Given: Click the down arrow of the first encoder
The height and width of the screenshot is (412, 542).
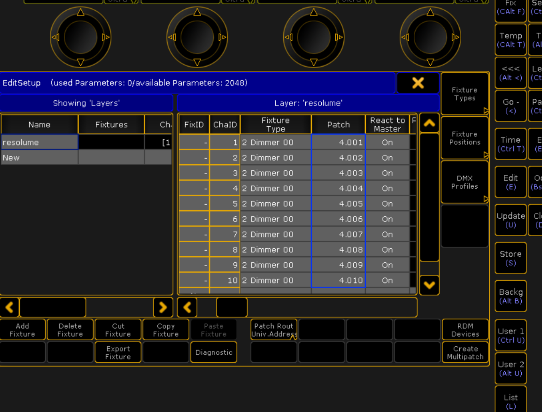Looking at the screenshot, I should pos(80,62).
